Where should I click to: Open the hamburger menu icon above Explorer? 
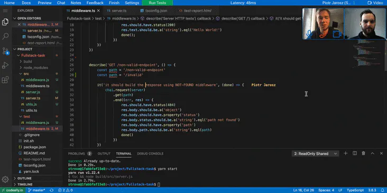tap(5, 11)
